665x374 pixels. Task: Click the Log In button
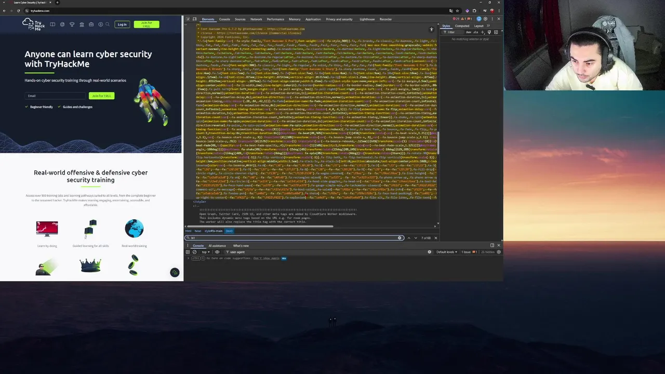pos(122,24)
